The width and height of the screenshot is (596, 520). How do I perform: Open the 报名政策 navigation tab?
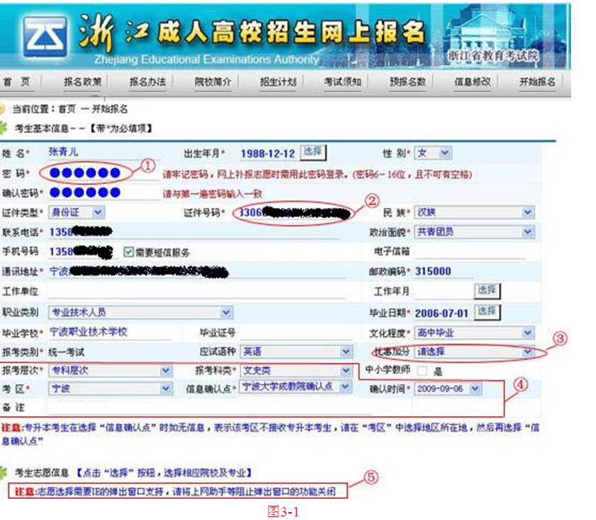pos(83,82)
